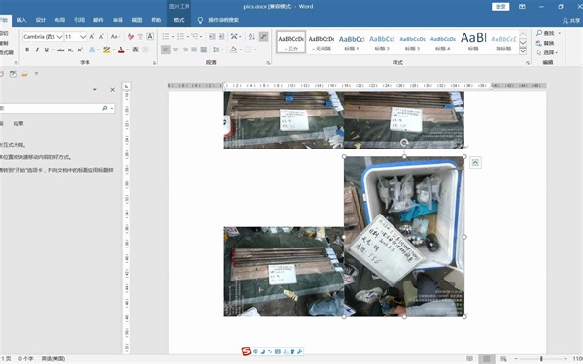Click the phonetic guide icon
The width and height of the screenshot is (583, 364).
click(x=140, y=37)
